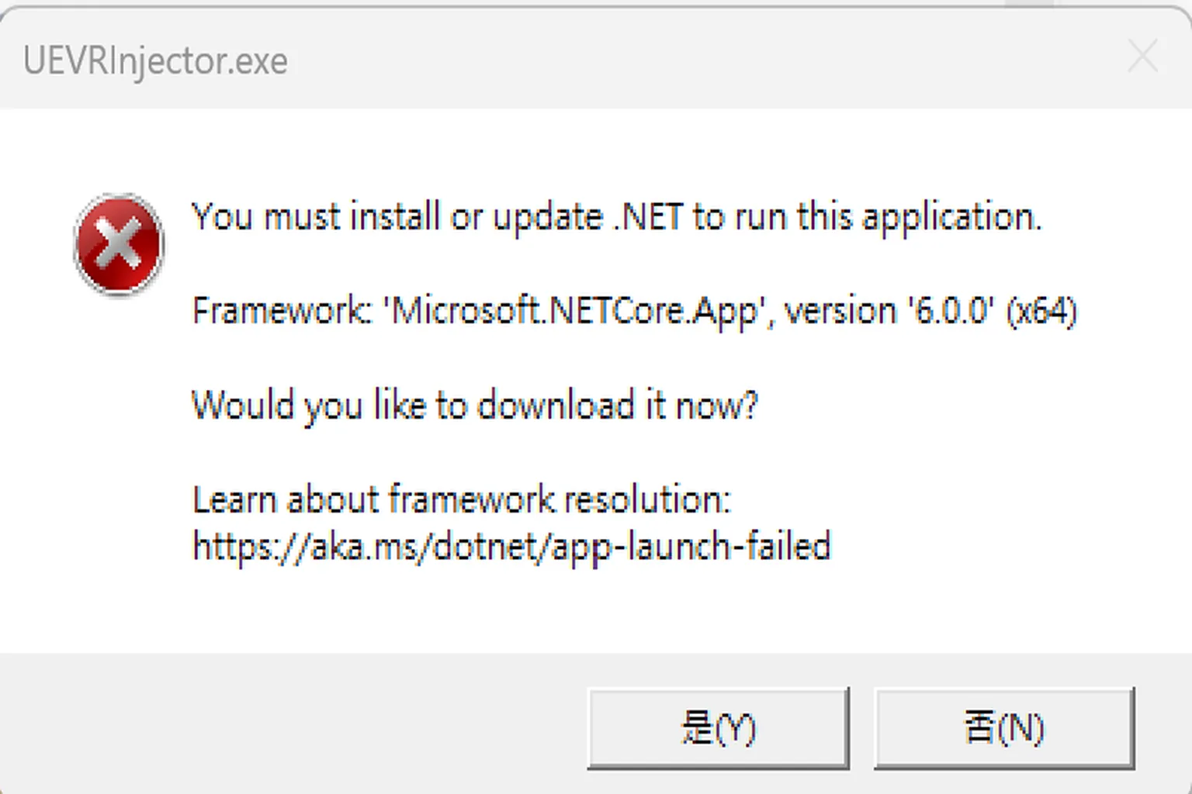Click the gray footer area left of 是(Y)
This screenshot has height=794, width=1192.
coord(295,725)
